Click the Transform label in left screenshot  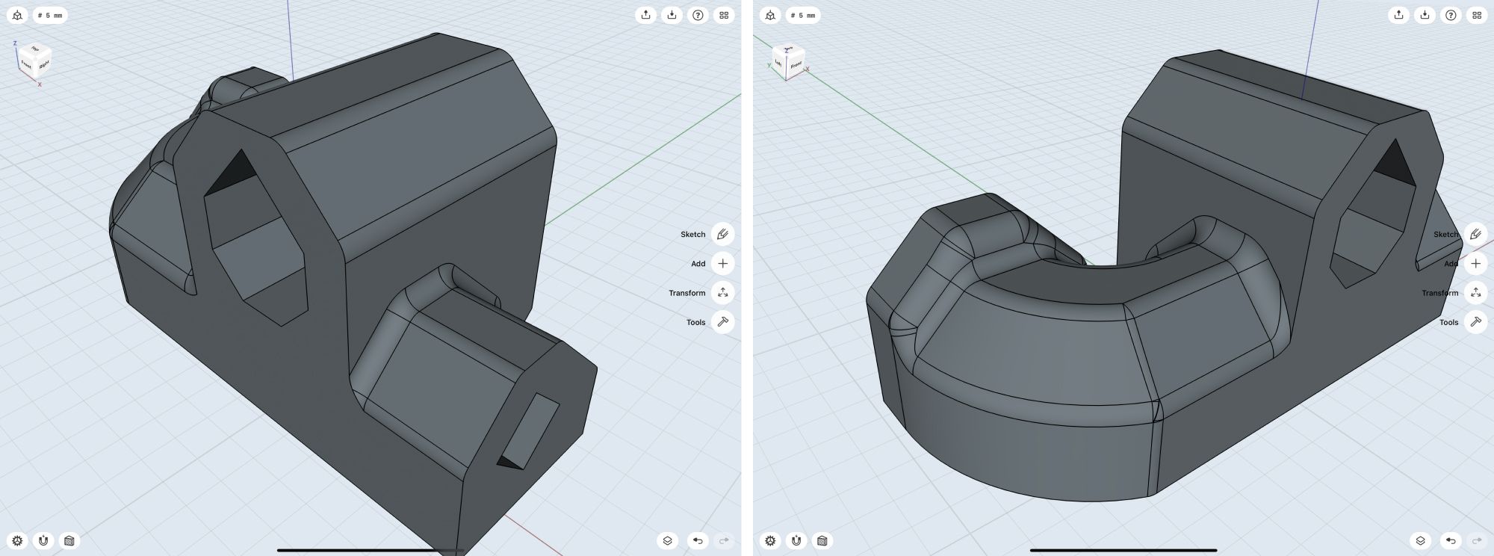pos(686,293)
